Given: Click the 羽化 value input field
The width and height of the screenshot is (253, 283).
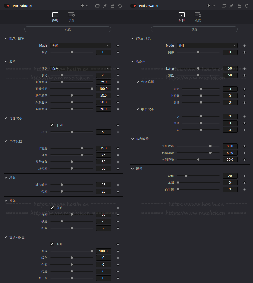Looking at the screenshot, I should (x=104, y=75).
